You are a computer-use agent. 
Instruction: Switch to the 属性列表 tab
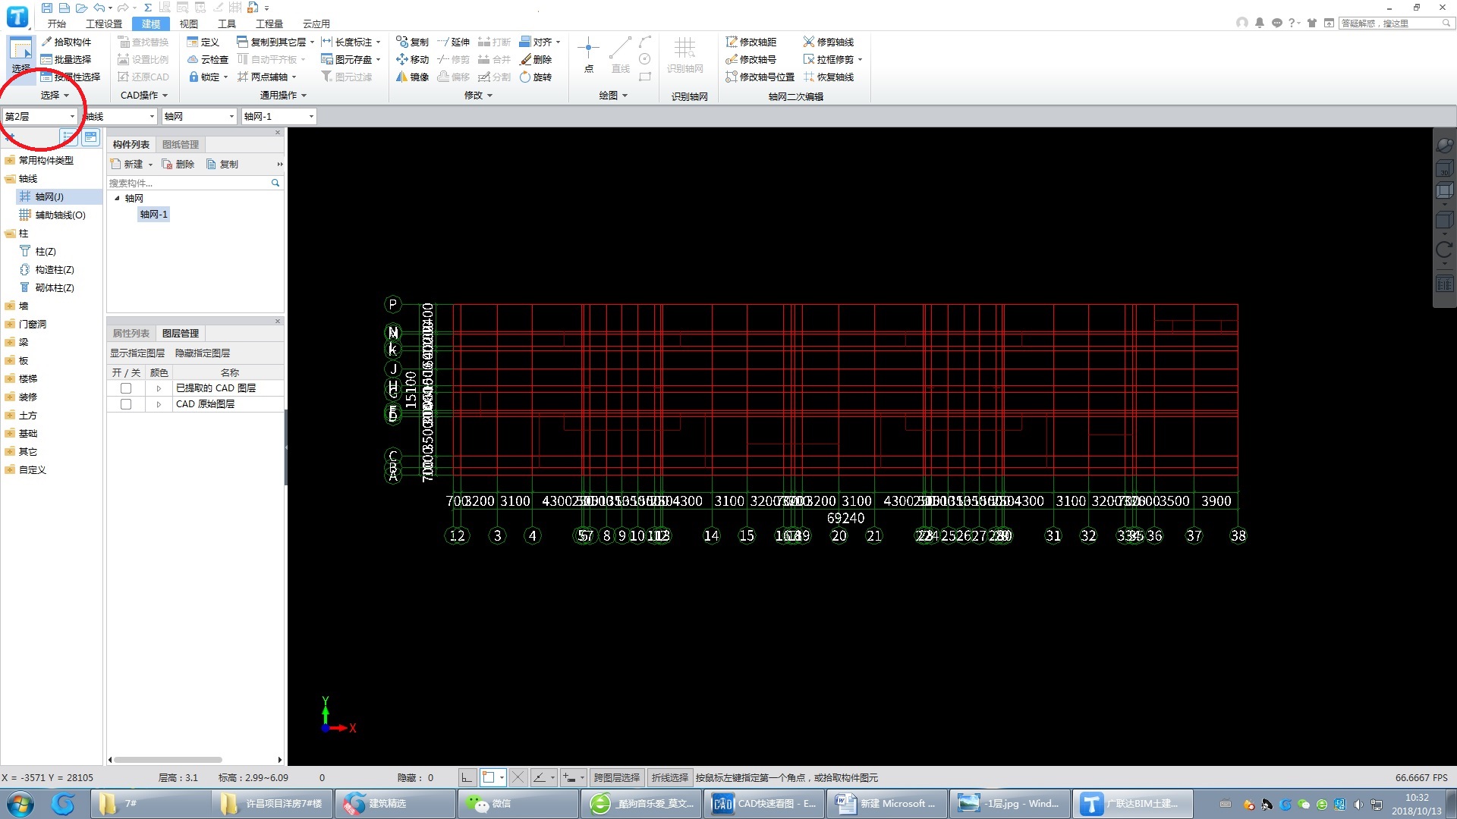[131, 333]
